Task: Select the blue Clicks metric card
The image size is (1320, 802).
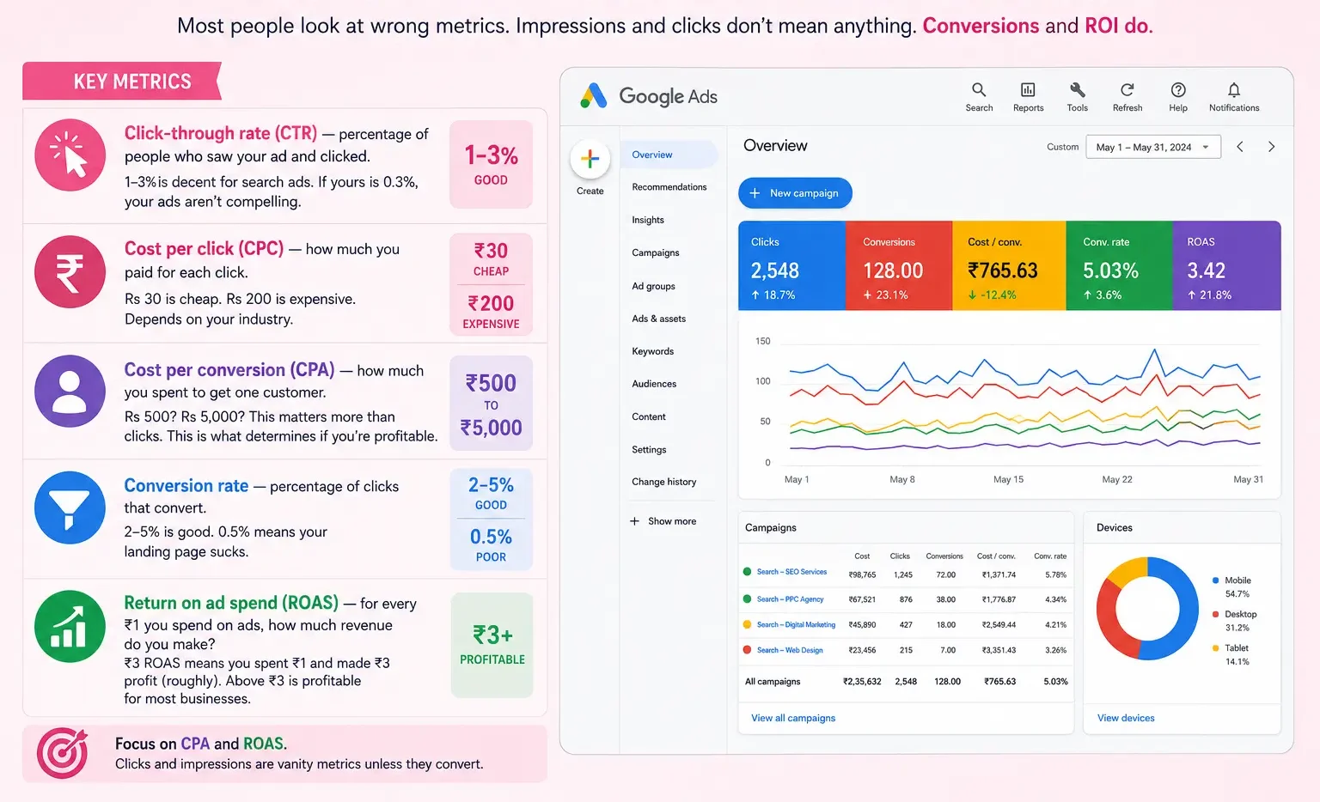Action: point(791,265)
